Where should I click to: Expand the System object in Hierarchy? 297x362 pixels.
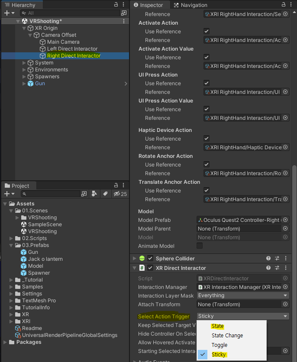point(24,63)
